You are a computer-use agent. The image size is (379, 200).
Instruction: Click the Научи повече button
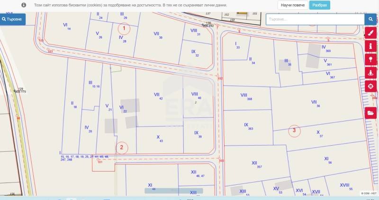[292, 5]
